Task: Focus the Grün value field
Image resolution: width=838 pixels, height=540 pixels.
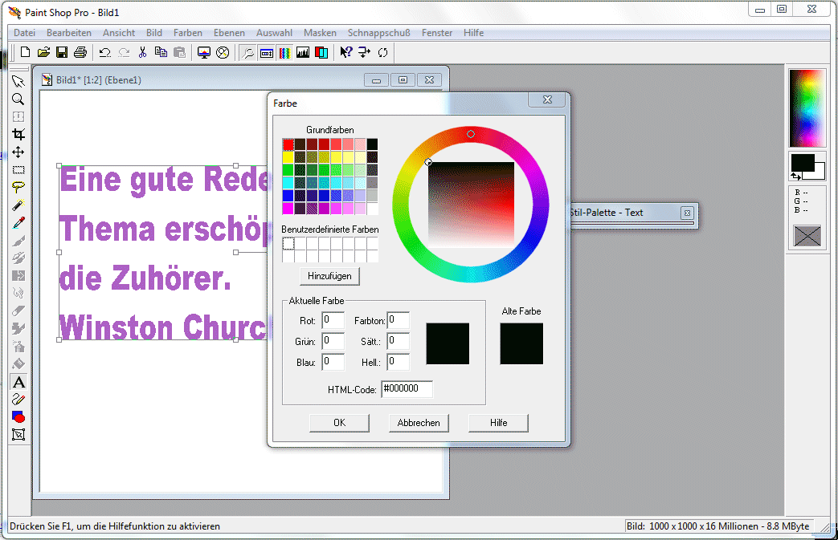Action: click(x=333, y=341)
